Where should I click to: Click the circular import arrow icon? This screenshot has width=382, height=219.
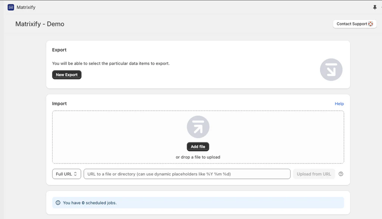coord(198,127)
